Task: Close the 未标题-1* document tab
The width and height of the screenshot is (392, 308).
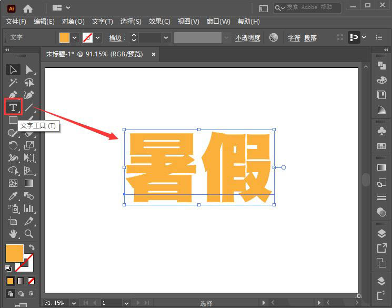Action: click(154, 54)
